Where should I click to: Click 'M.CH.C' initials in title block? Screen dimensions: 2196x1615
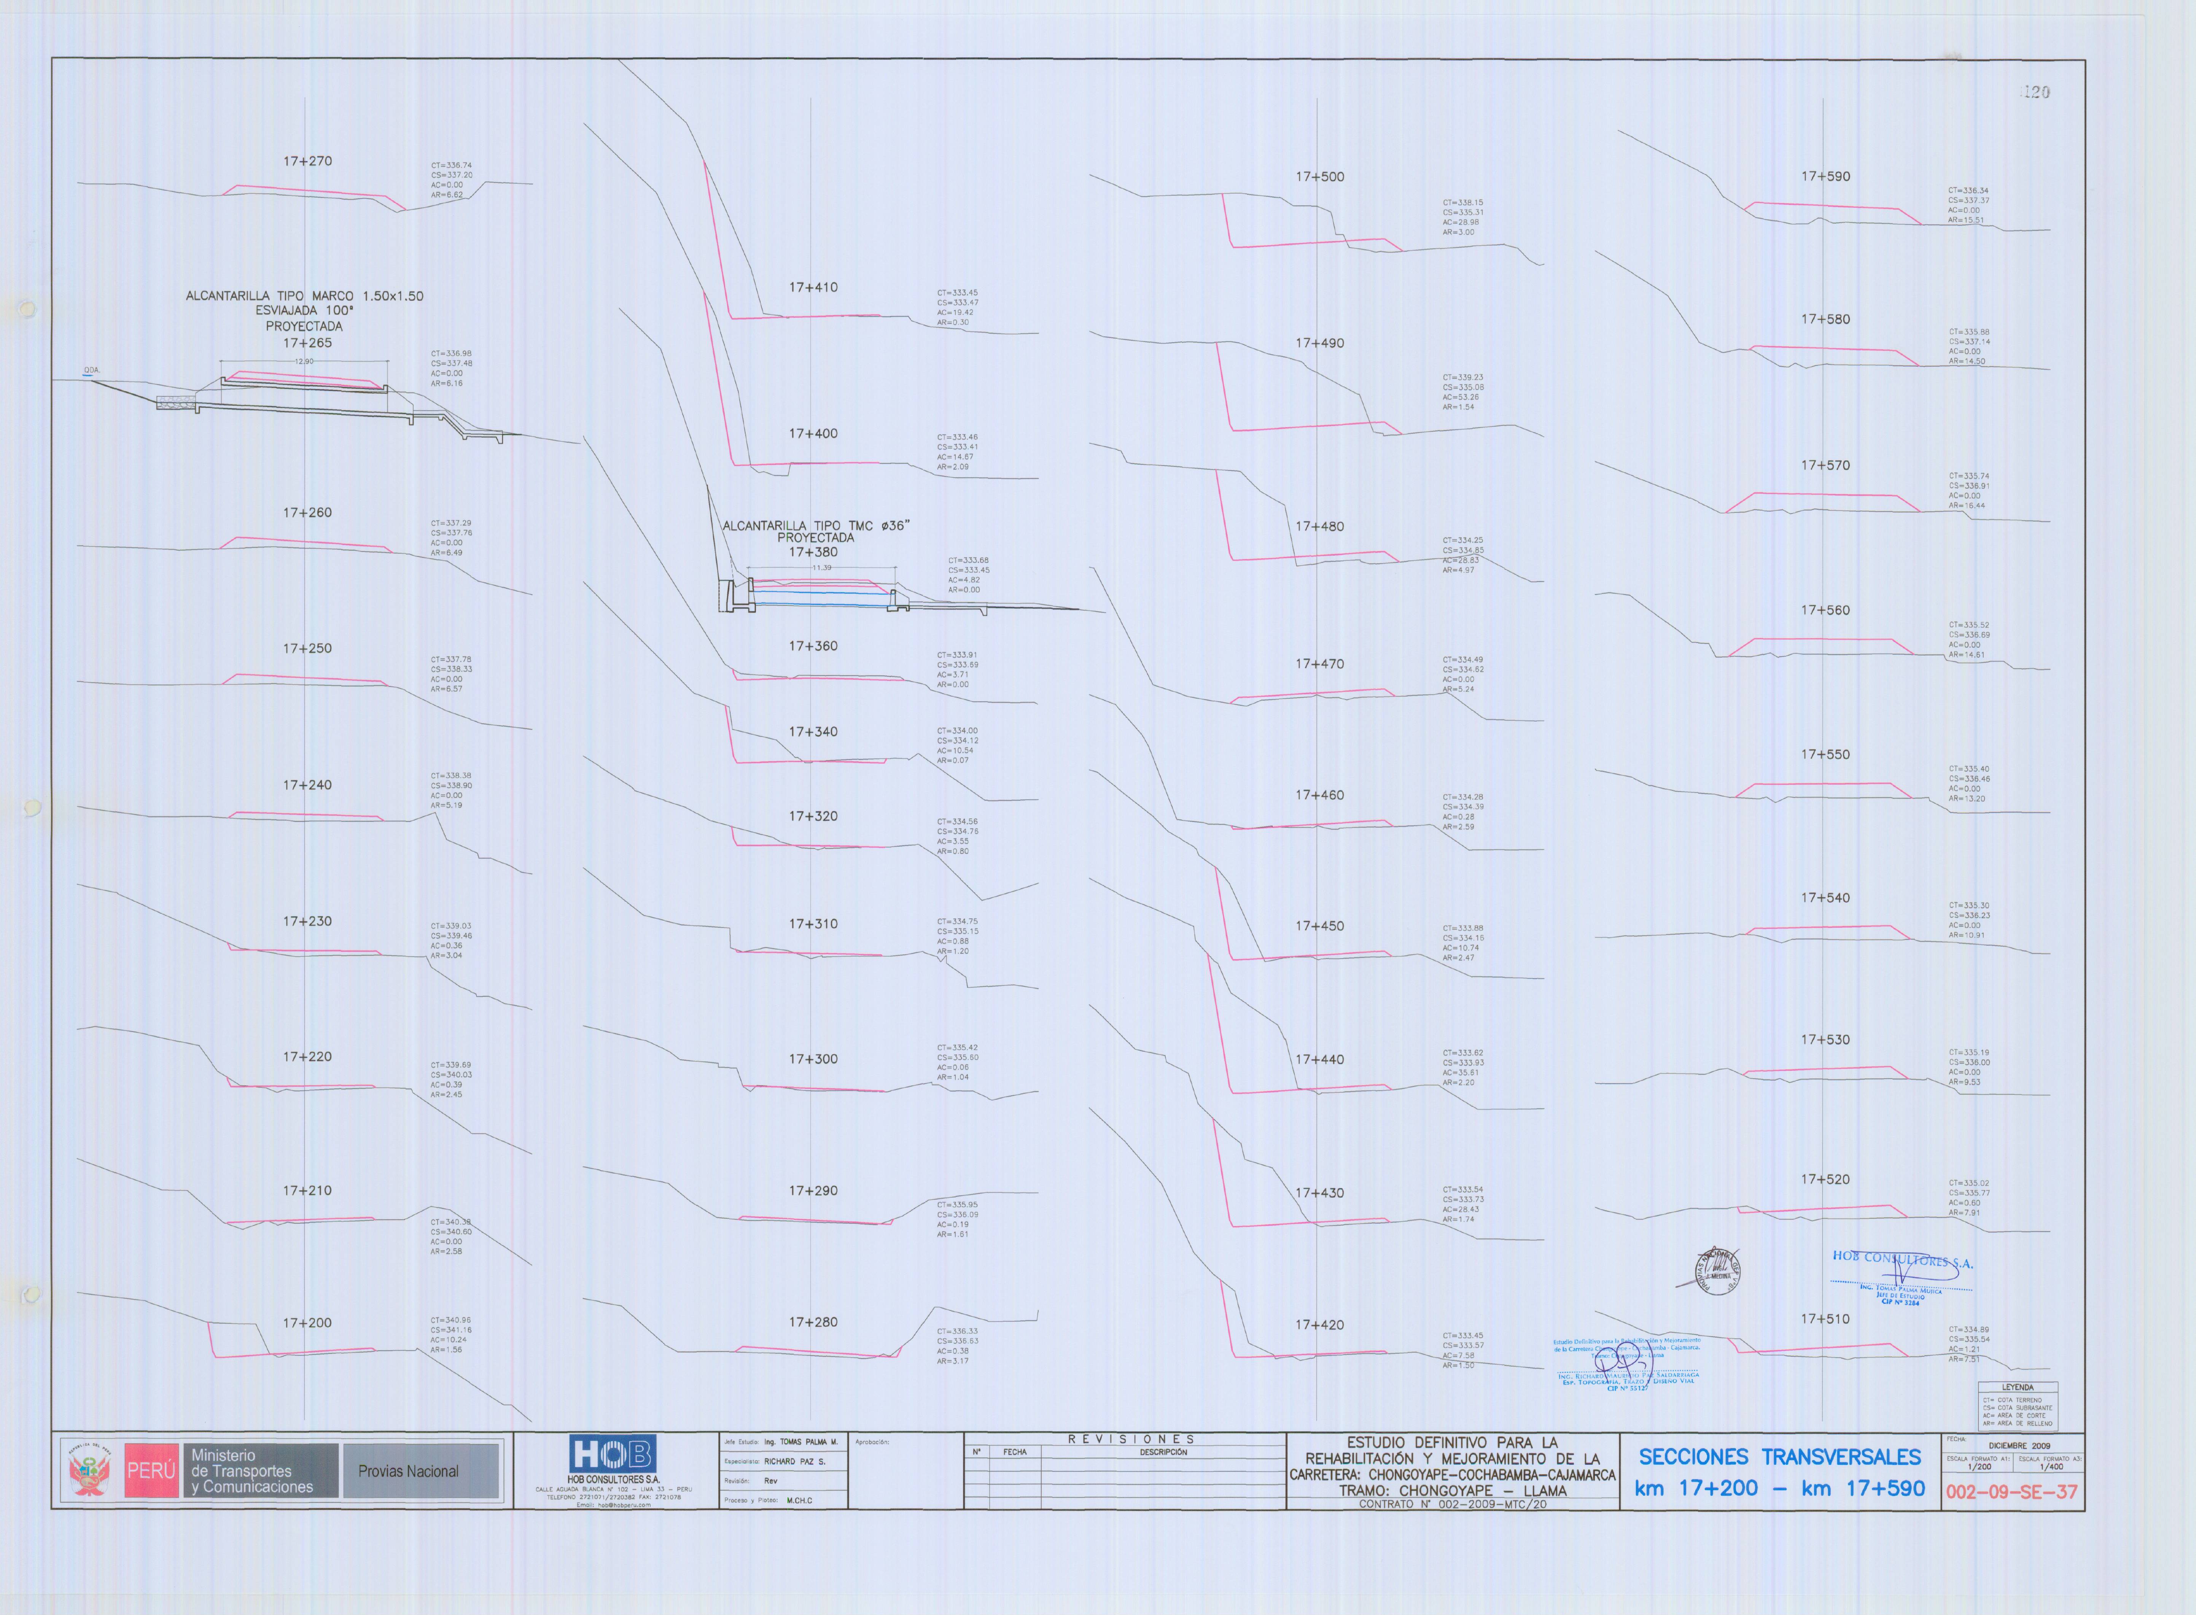[799, 1501]
